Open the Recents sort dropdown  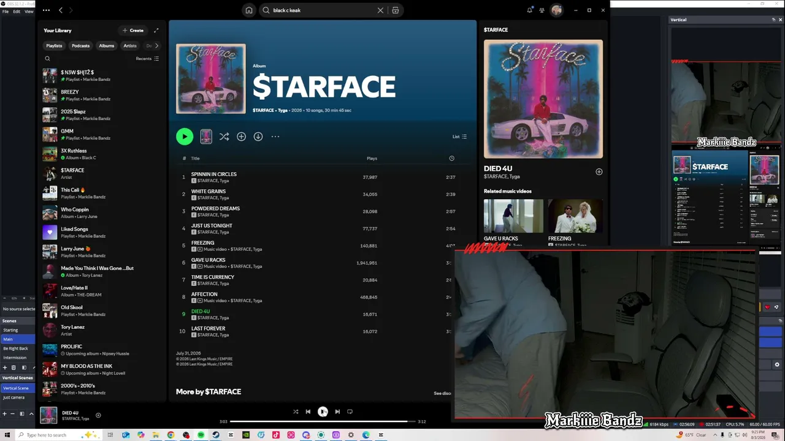147,59
